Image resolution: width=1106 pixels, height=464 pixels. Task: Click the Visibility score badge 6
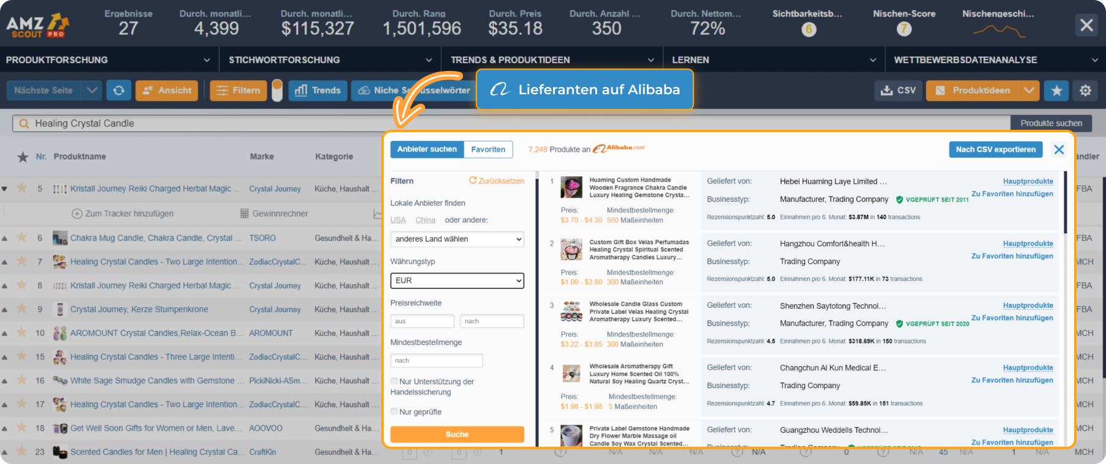[x=809, y=29]
